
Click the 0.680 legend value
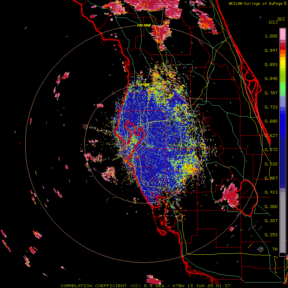[x=271, y=121]
